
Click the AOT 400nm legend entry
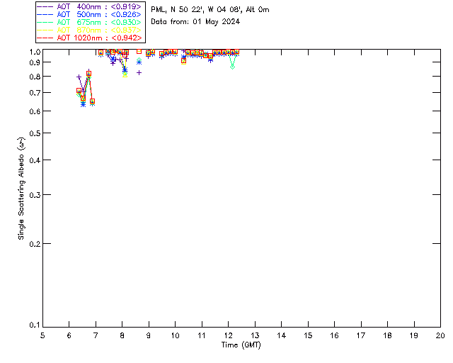point(89,6)
